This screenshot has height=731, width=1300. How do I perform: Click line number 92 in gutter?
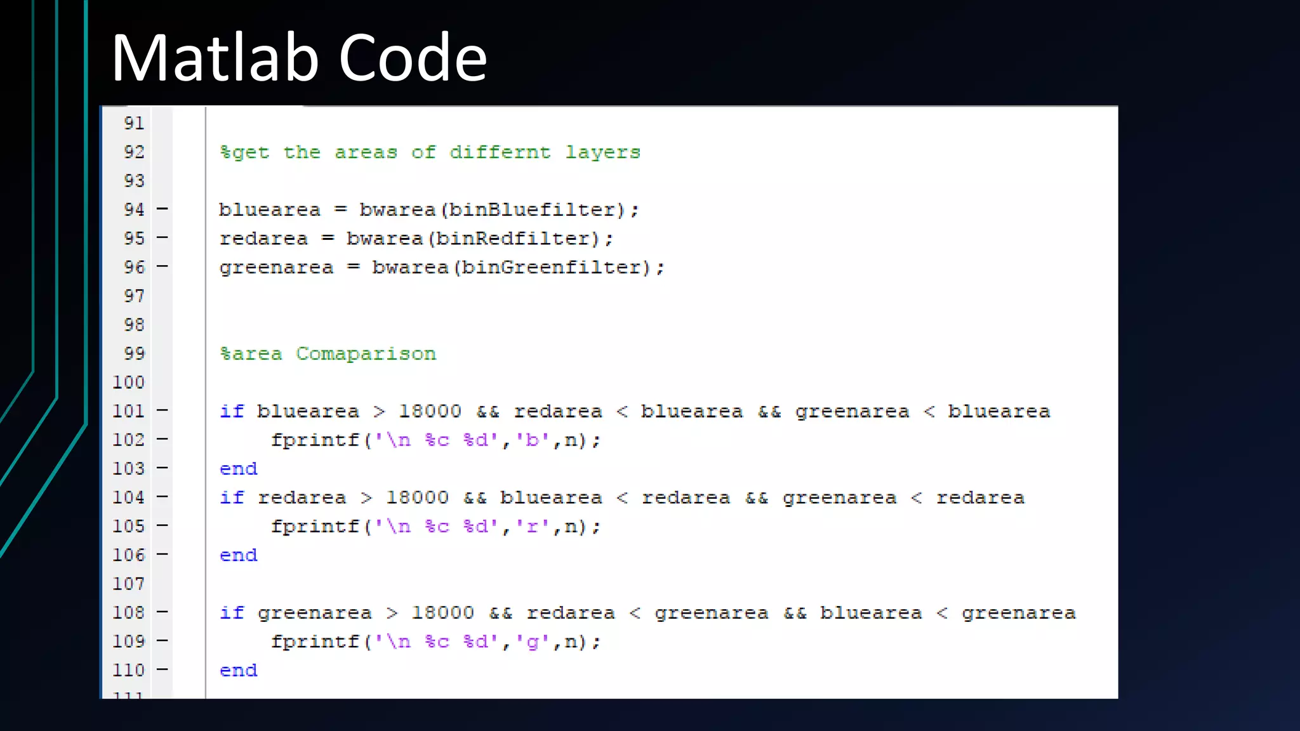pos(135,152)
